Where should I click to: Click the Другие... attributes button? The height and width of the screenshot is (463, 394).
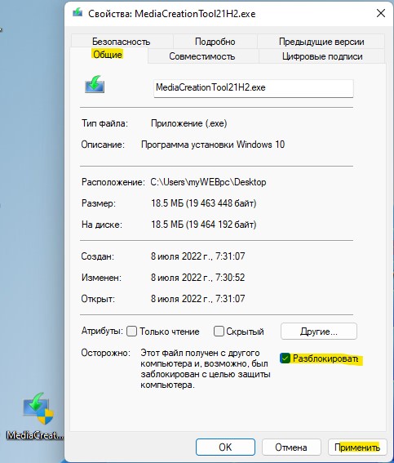[x=319, y=332]
